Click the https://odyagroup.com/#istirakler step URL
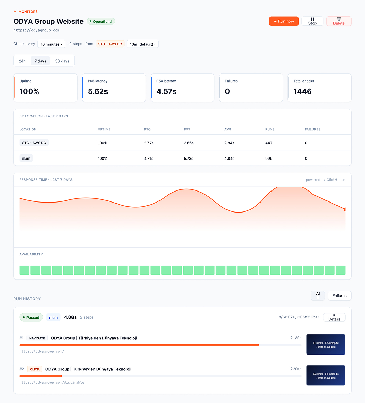The height and width of the screenshot is (403, 365). (x=53, y=382)
